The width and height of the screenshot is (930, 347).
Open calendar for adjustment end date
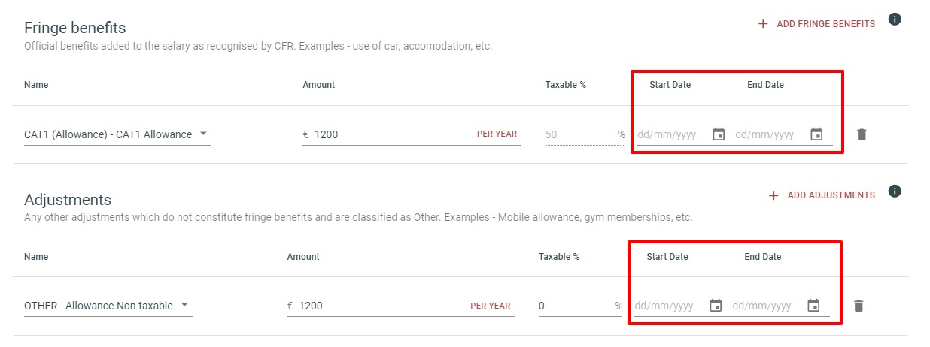[x=813, y=306]
